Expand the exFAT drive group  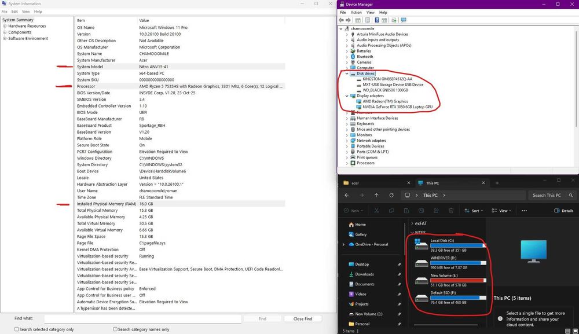412,223
